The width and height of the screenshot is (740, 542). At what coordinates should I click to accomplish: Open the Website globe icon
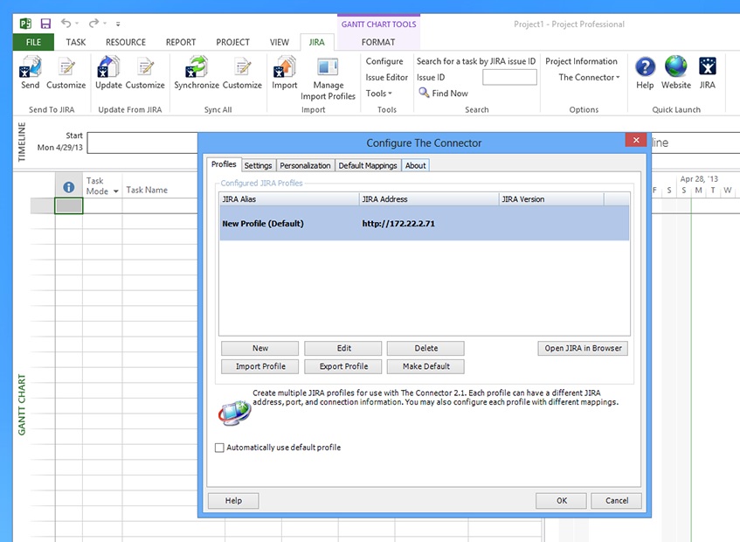pos(676,73)
